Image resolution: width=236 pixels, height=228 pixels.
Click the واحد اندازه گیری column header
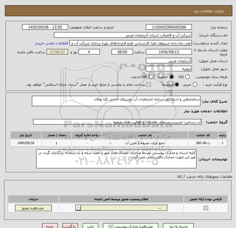pos(87,135)
